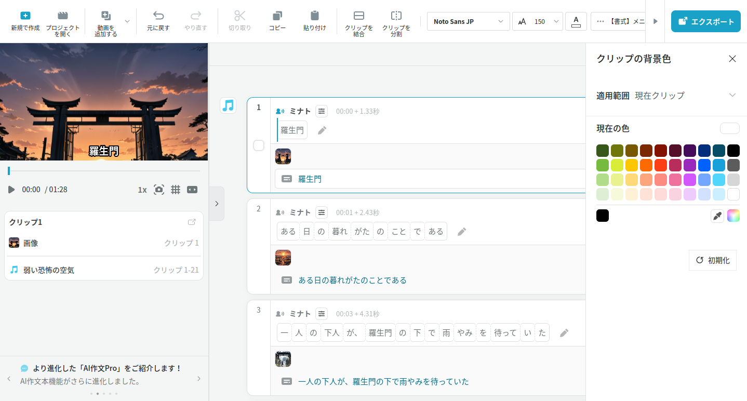Click the Split Clip (クリップを分割) toolbar icon
This screenshot has height=401, width=747.
396,21
